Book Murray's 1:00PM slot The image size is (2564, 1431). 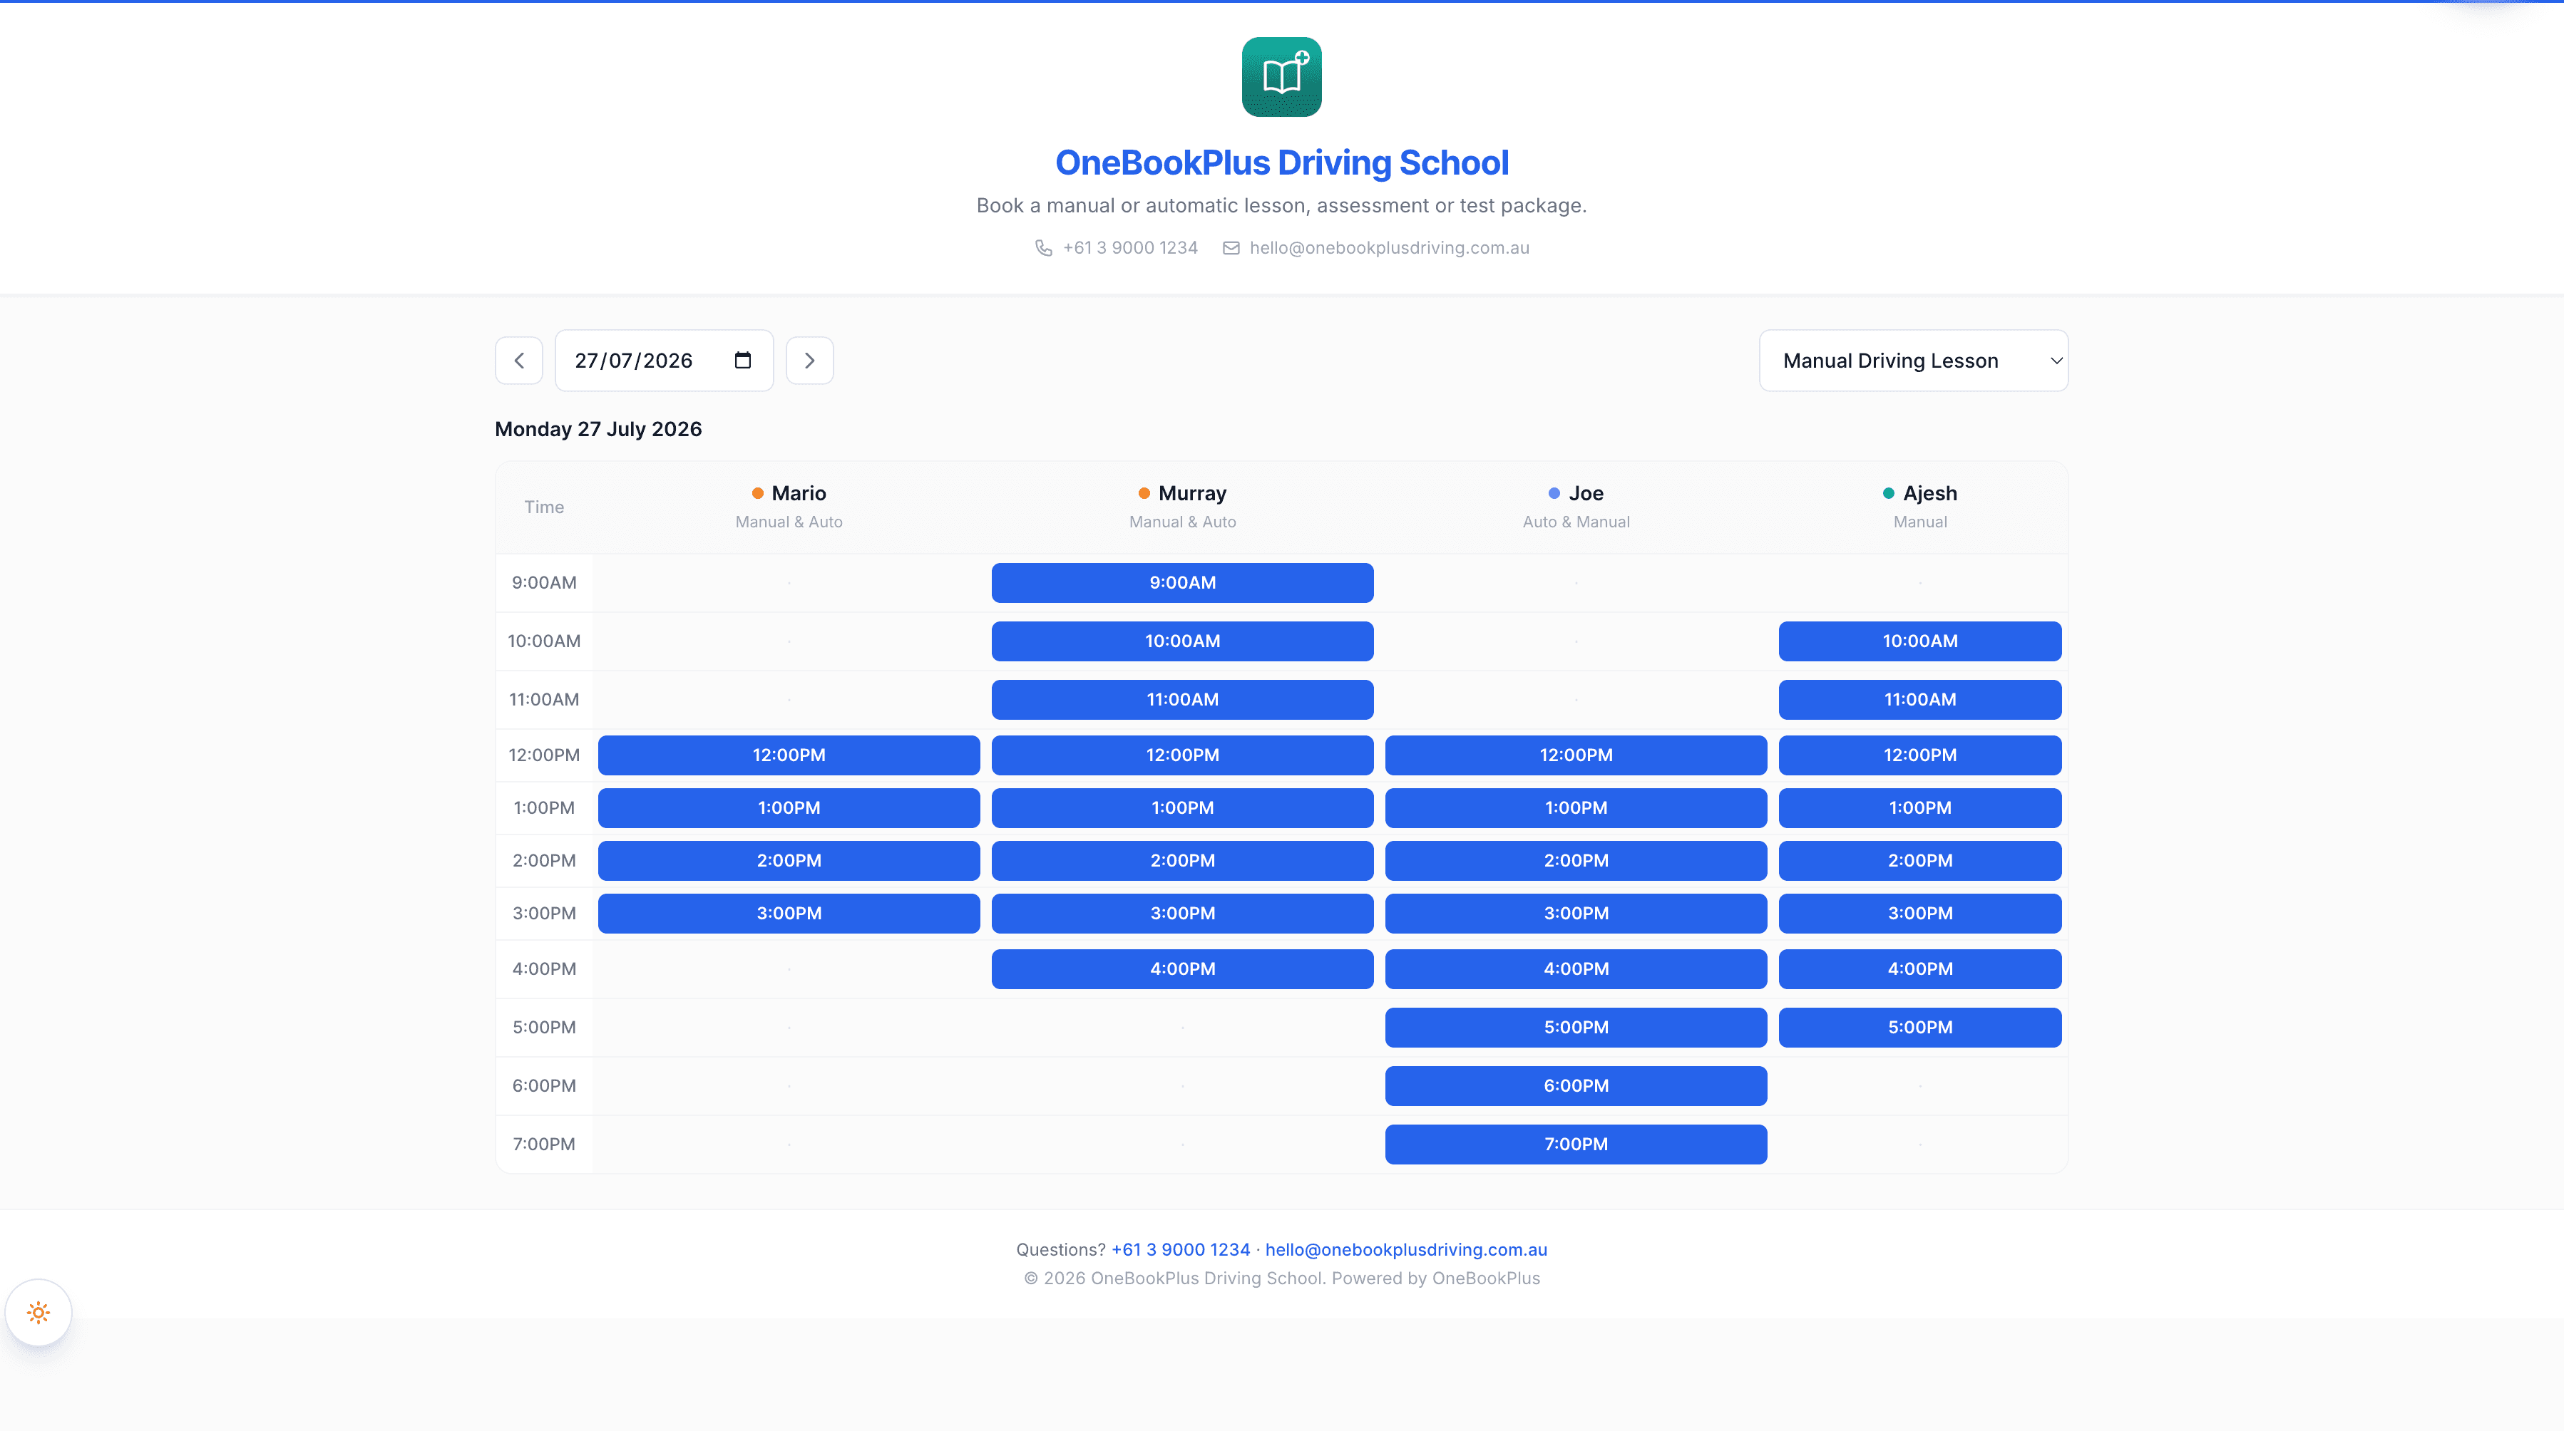[1182, 808]
